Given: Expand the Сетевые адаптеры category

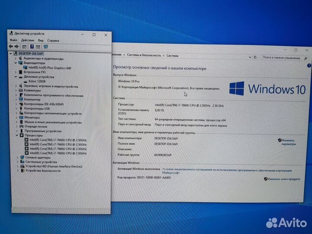Looking at the screenshot, I should click(16, 157).
